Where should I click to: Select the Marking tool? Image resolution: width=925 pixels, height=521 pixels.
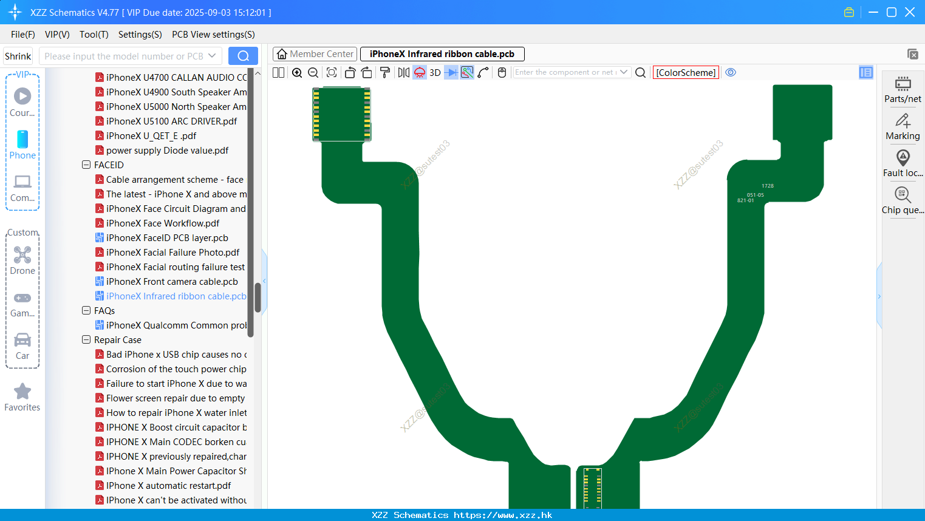tap(903, 126)
